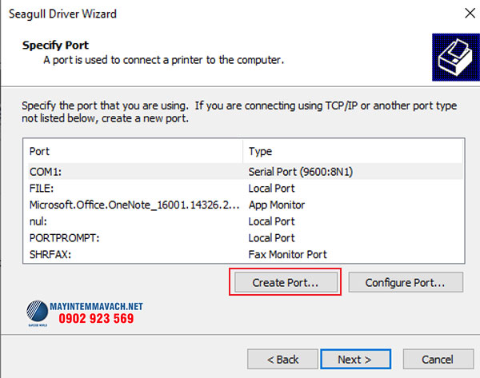The width and height of the screenshot is (480, 378).
Task: Cancel the driver wizard
Action: tap(438, 359)
